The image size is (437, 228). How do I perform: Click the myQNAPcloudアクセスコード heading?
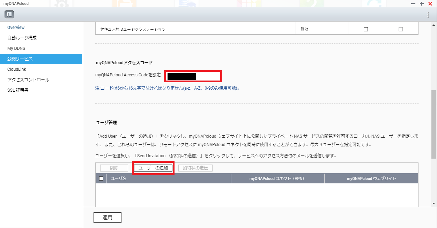pyautogui.click(x=124, y=63)
